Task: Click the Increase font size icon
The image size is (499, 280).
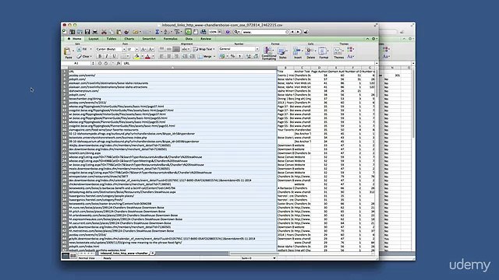Action: (x=143, y=49)
